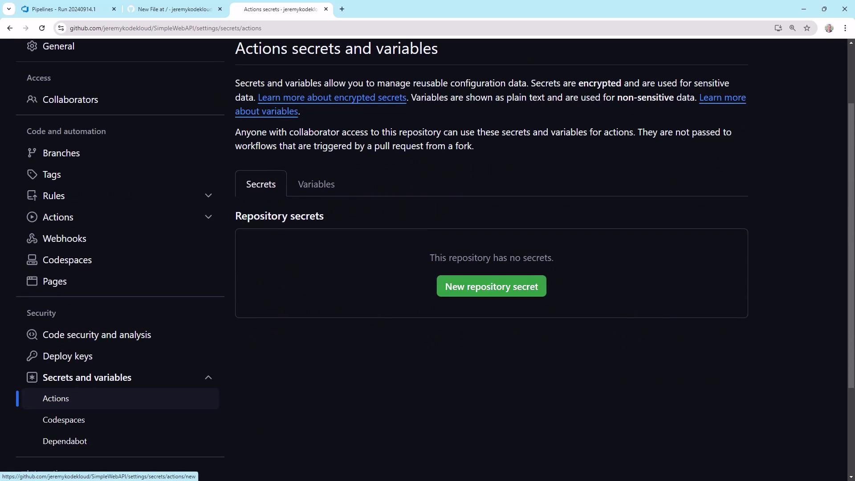
Task: Click the Webhooks icon in sidebar
Action: [x=32, y=238]
